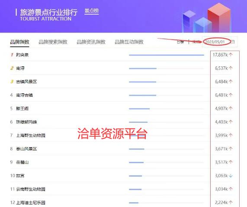Viewport: 247px width, 207px height.
Task: Click the 17,867k index value
Action: click(220, 55)
